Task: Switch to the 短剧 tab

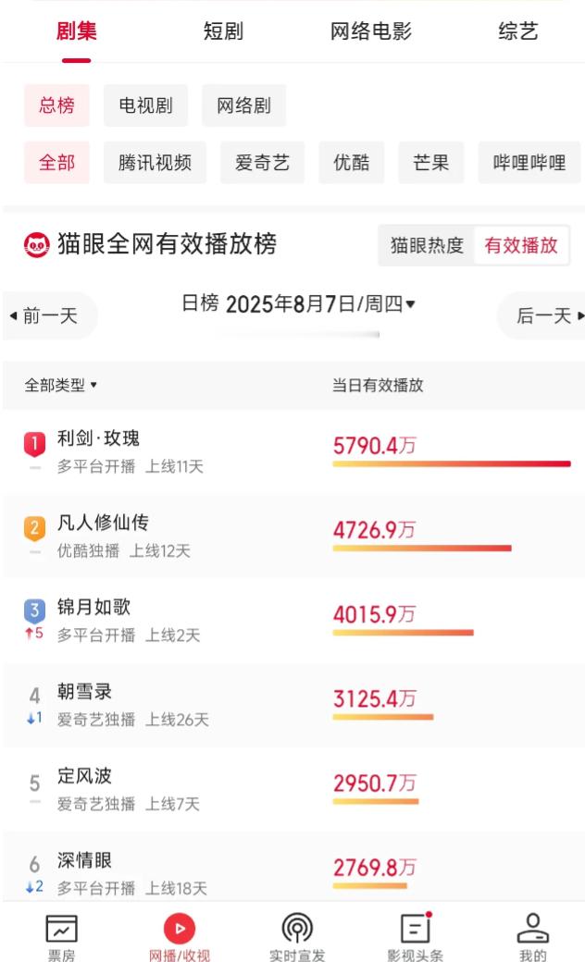Action: 223,31
